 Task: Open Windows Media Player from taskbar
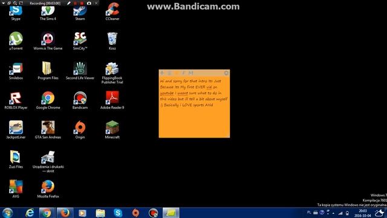82,213
